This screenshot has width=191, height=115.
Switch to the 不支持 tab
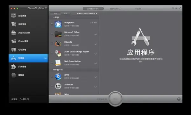138,9
